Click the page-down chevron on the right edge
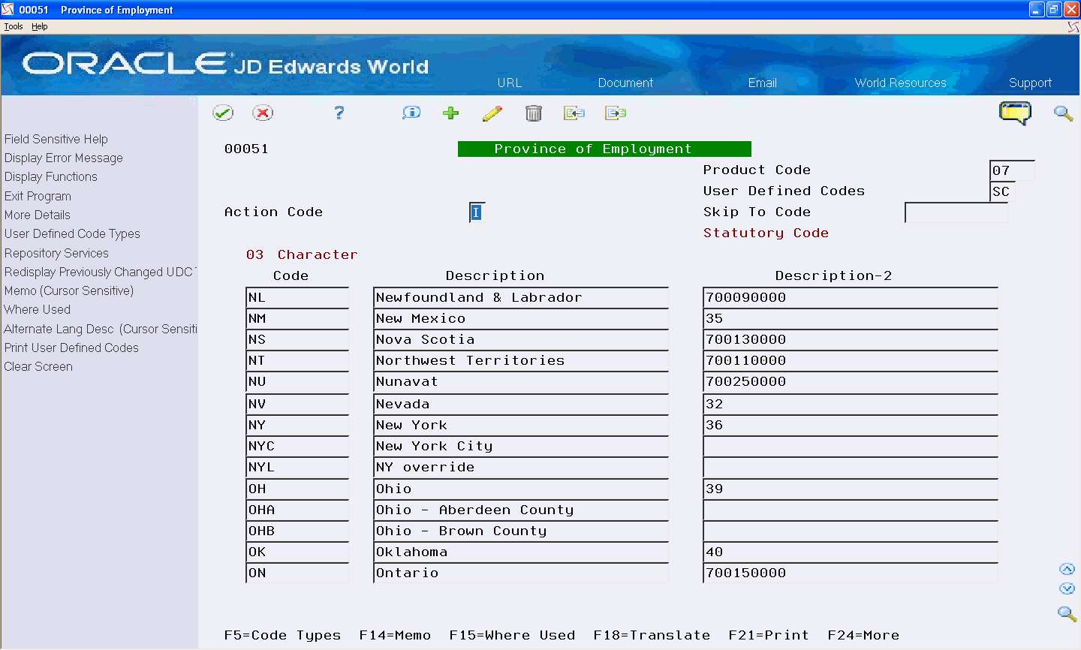1081x650 pixels. (1067, 589)
